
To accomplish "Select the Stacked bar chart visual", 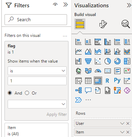I will 79,42.
